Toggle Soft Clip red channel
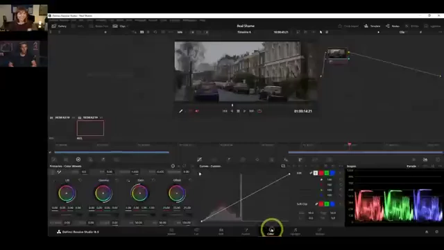Viewport: 444px width, 250px height. click(321, 203)
